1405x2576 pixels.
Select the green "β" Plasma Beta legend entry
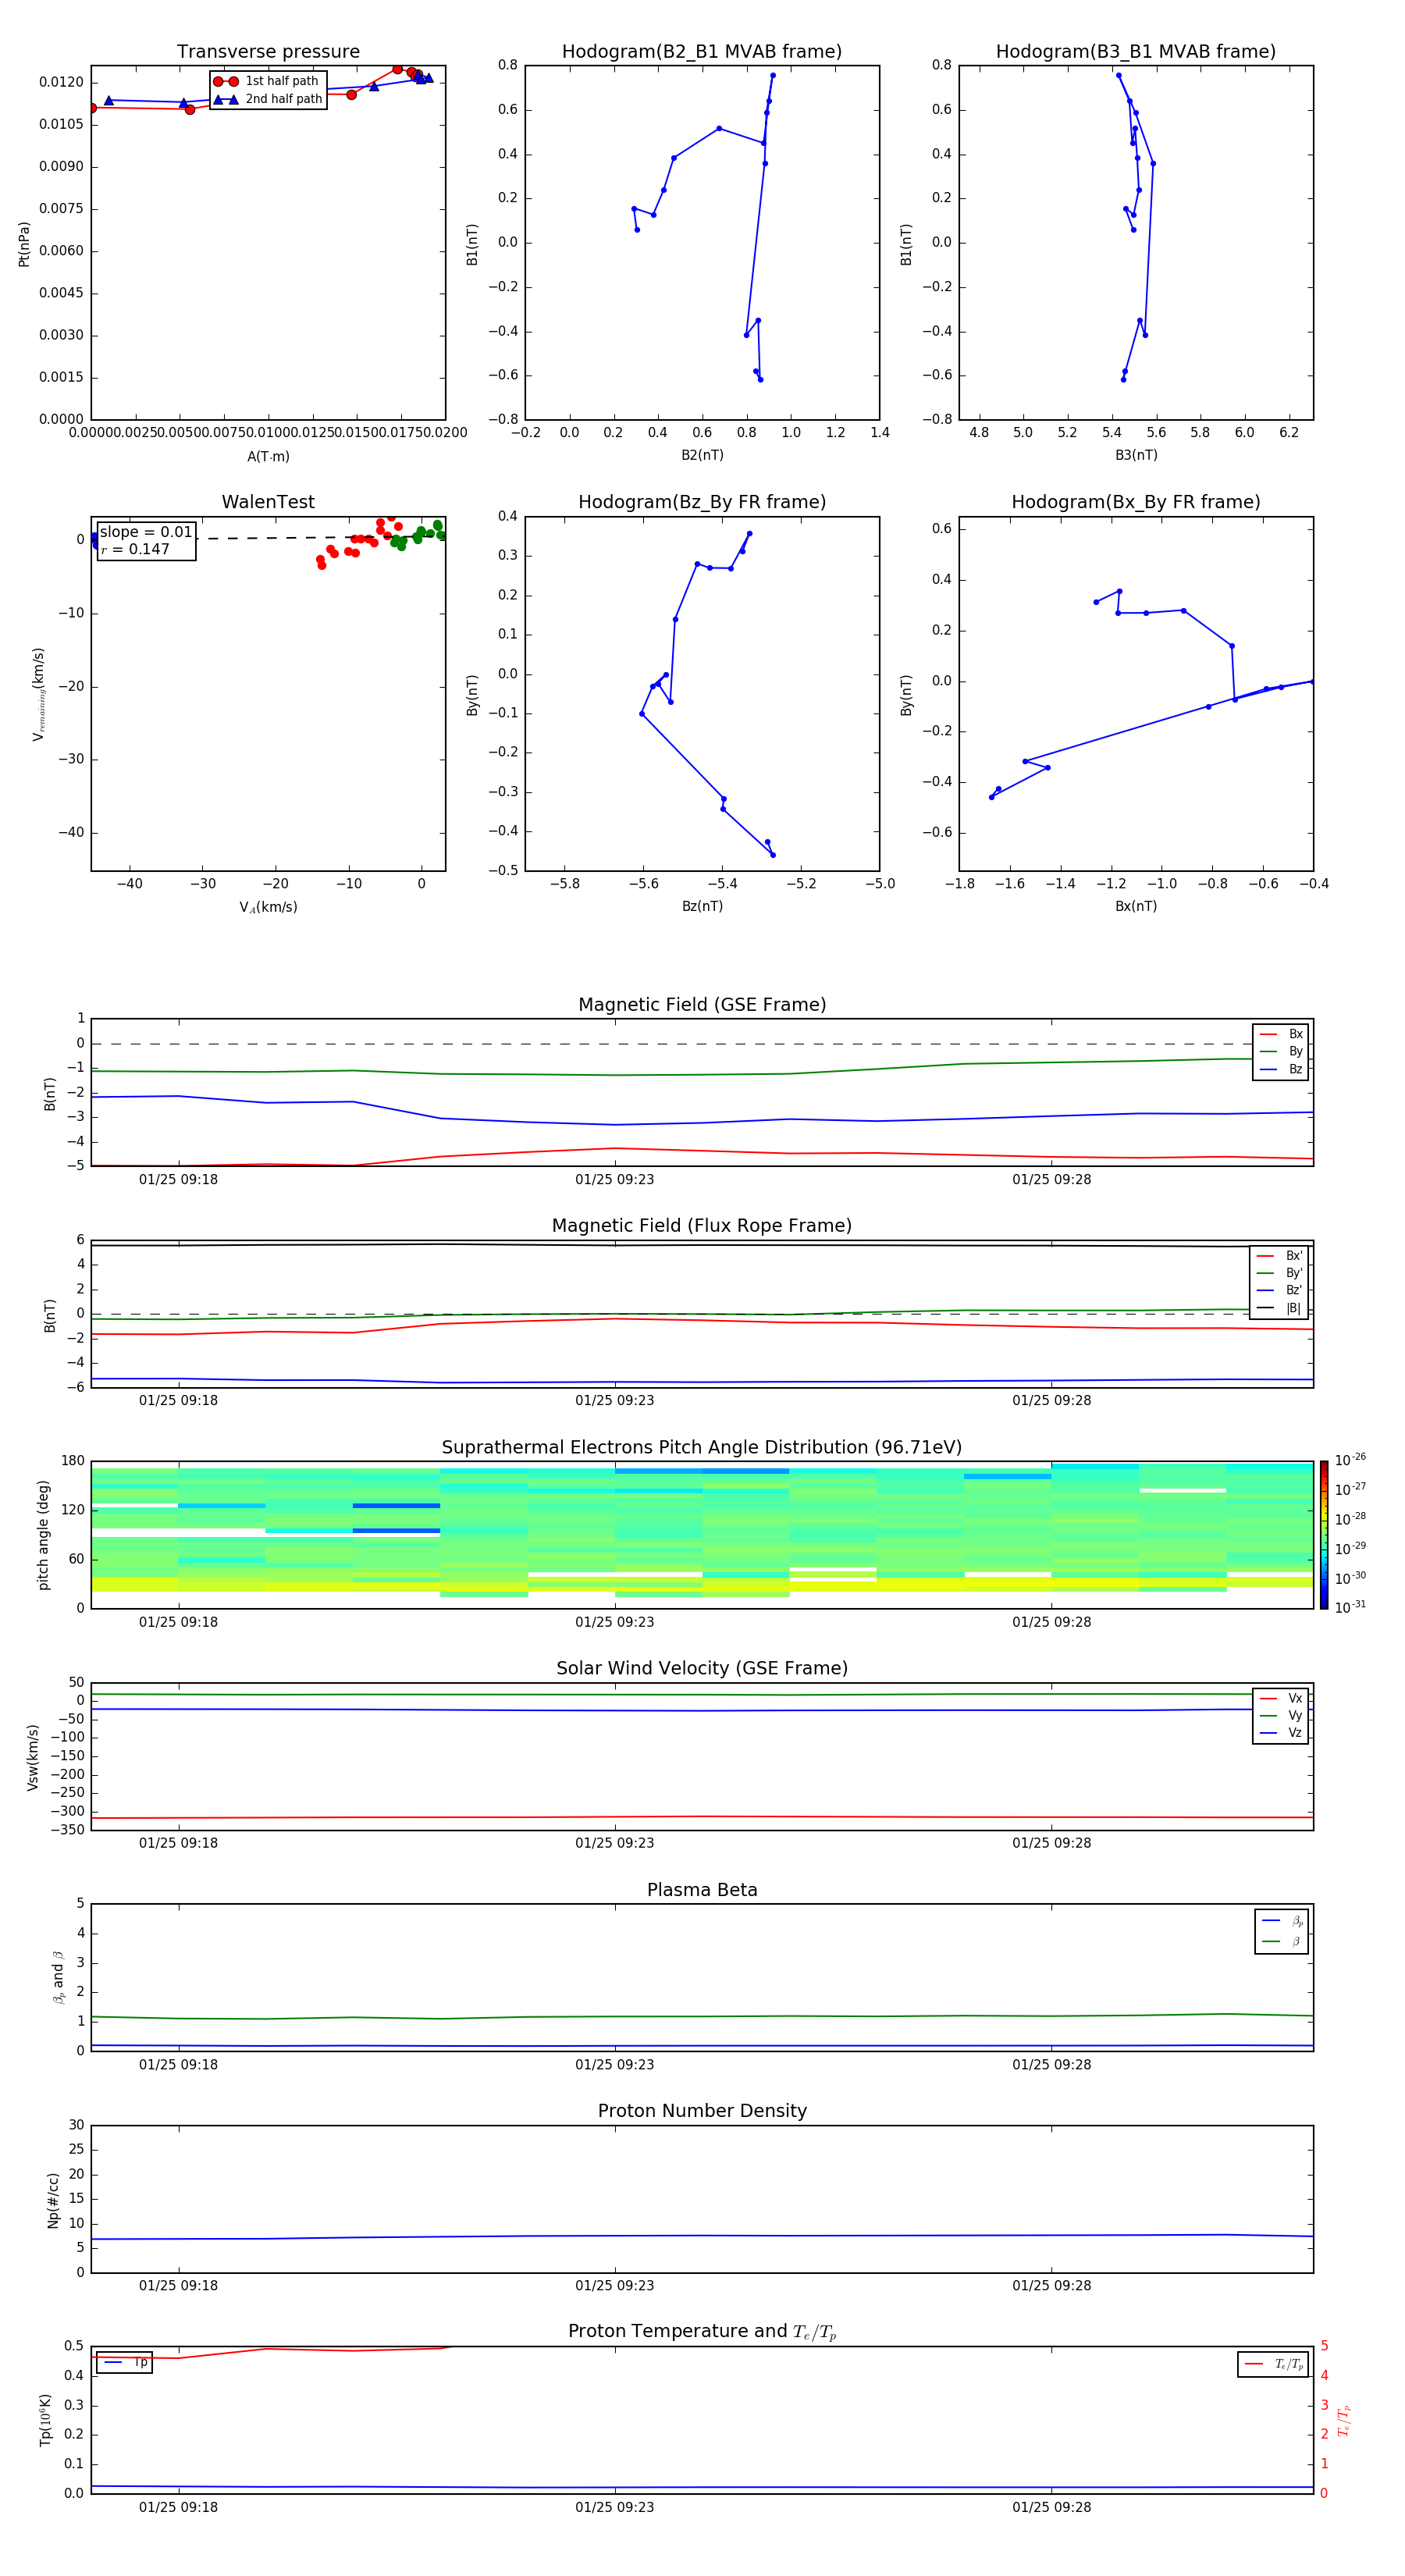click(x=1282, y=1941)
